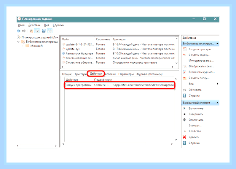This screenshot has height=169, width=236.
Task: Open the Вид menu in menu bar
Action: [x=46, y=25]
